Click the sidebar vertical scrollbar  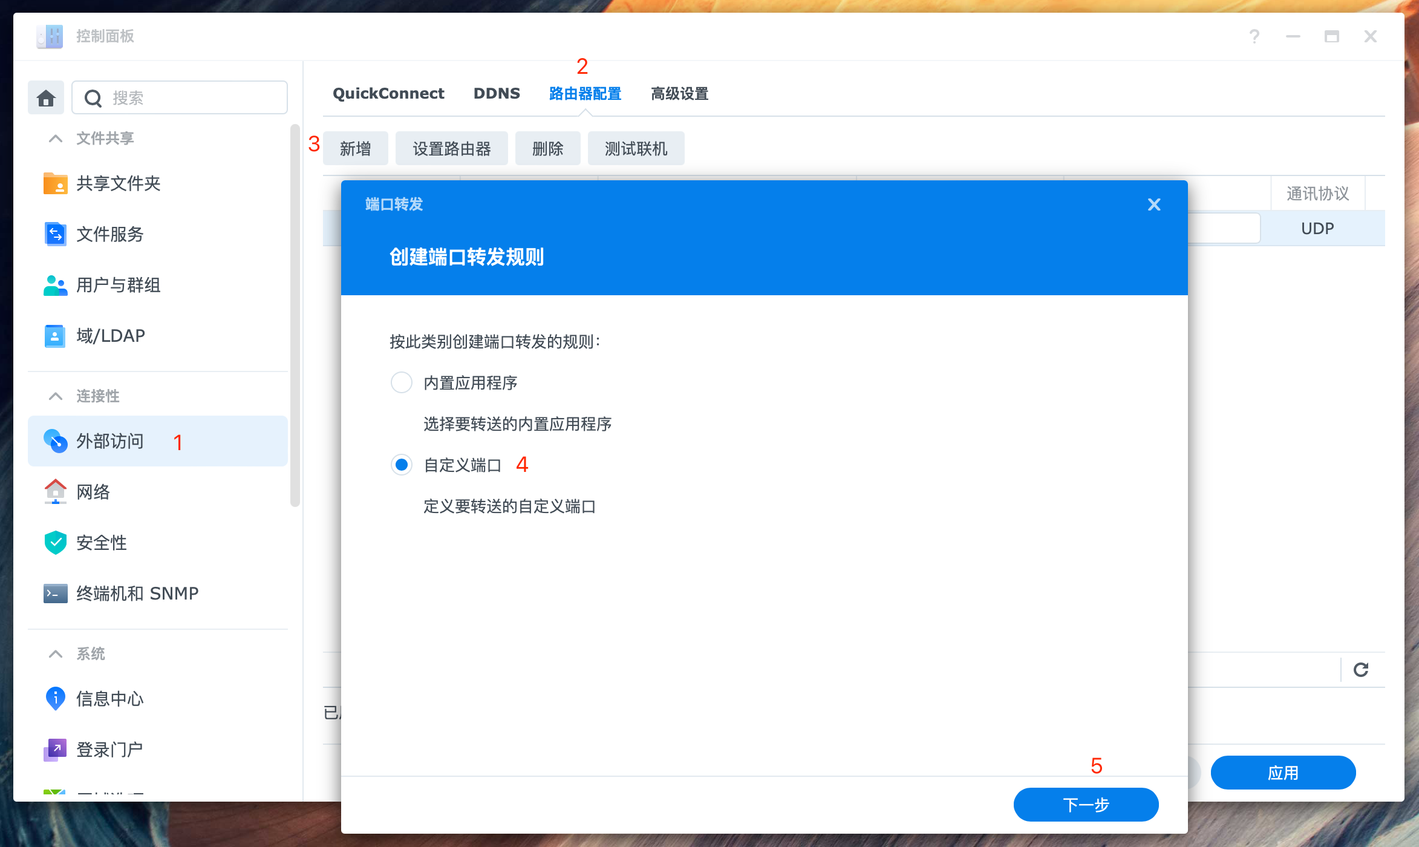(x=295, y=315)
